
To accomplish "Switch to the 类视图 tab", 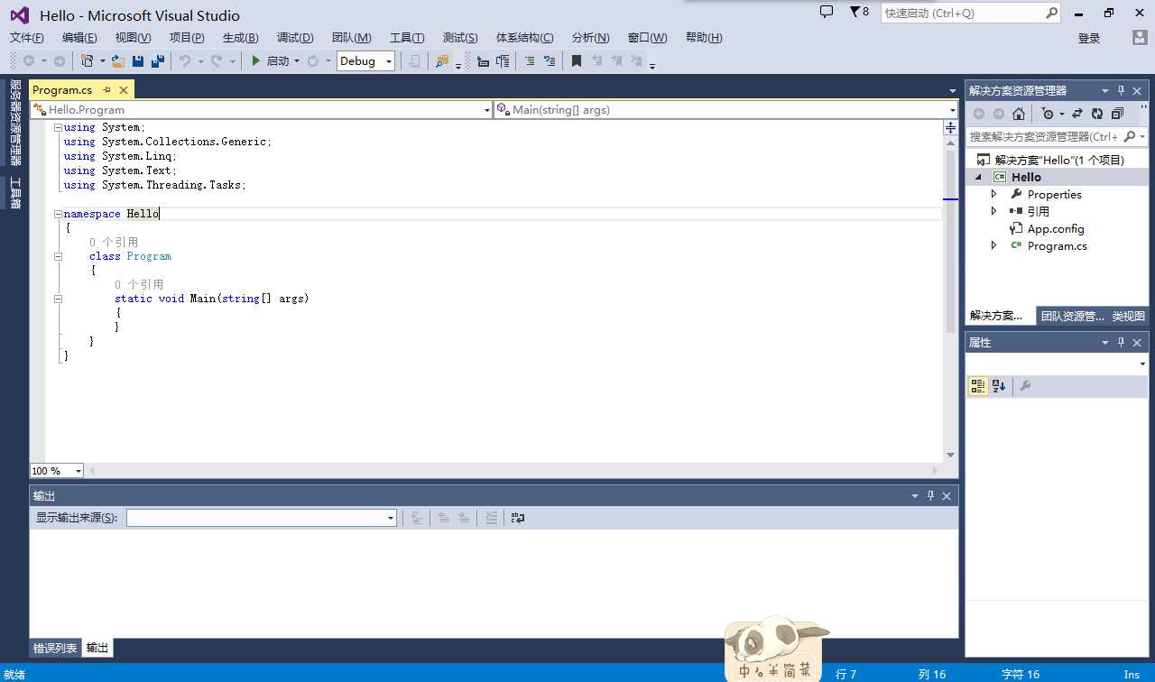I will pos(1128,316).
